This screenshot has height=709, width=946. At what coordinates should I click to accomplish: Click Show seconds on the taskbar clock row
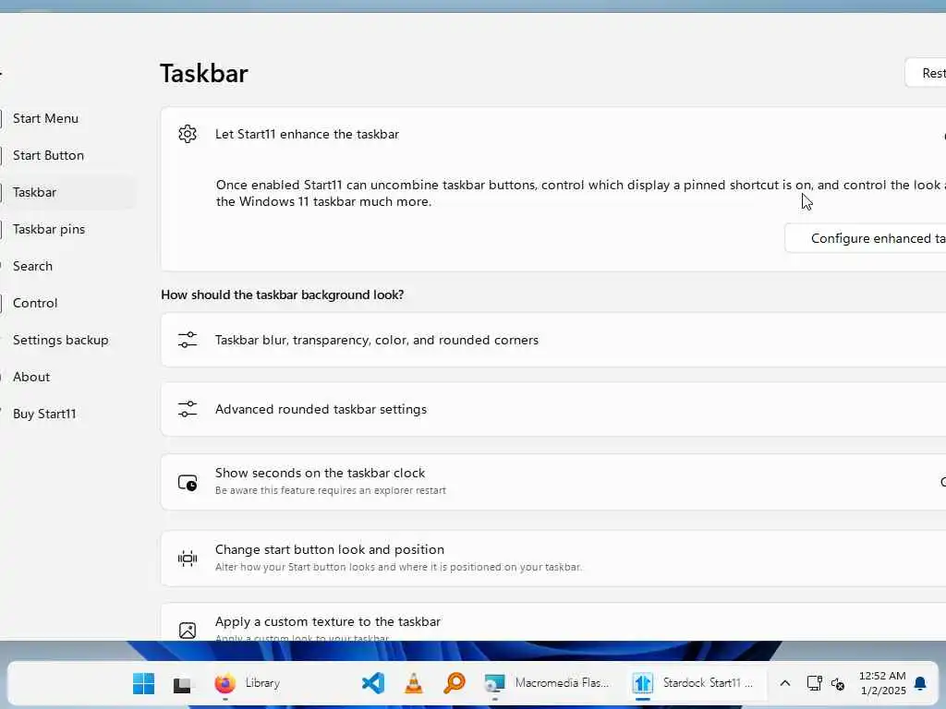tap(553, 482)
